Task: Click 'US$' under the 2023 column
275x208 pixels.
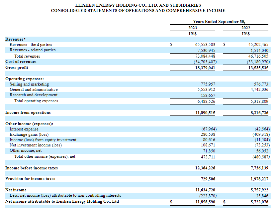Action: point(193,34)
